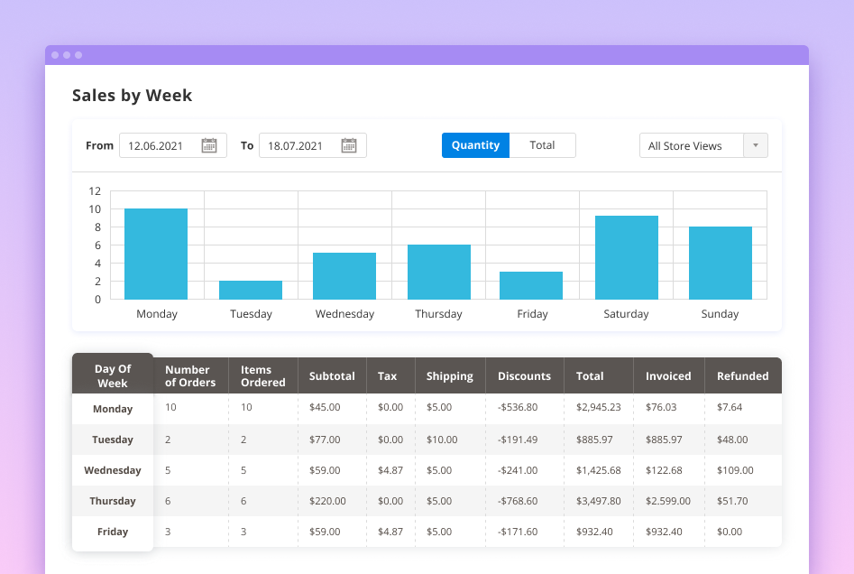The image size is (854, 574).
Task: Click the Discounts column header
Action: pyautogui.click(x=524, y=376)
